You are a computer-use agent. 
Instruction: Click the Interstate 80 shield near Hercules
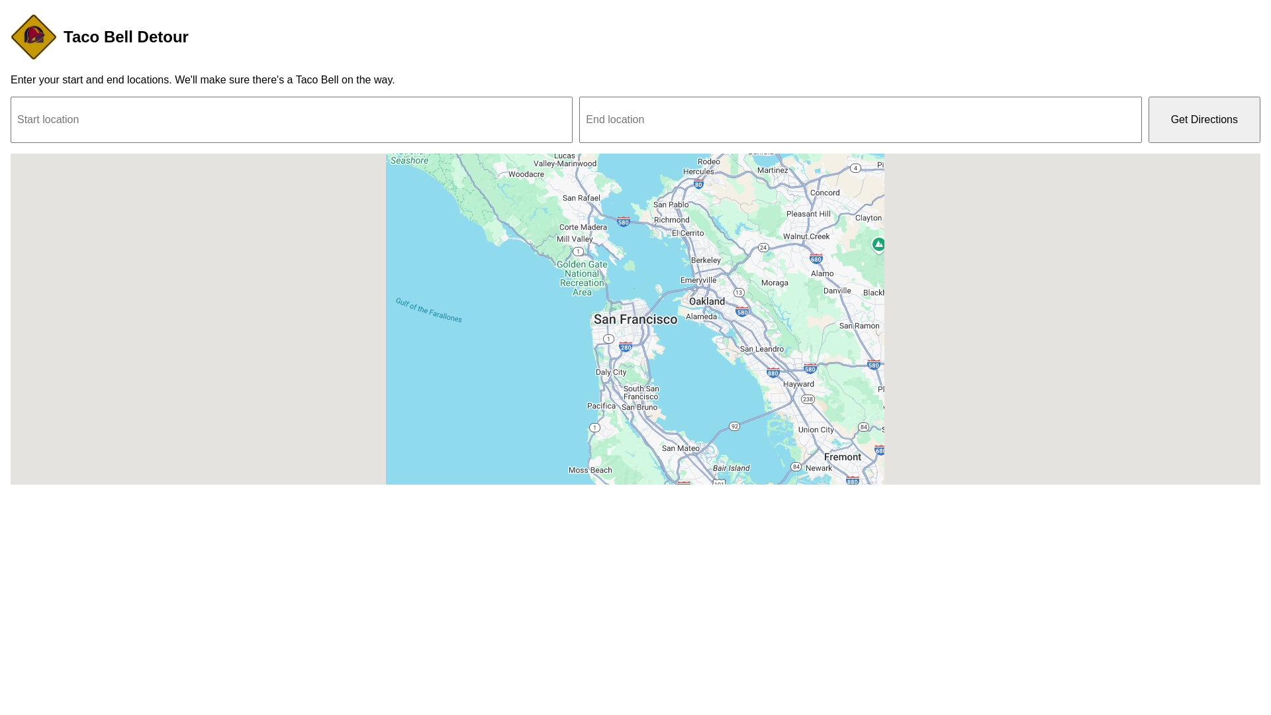click(x=698, y=184)
